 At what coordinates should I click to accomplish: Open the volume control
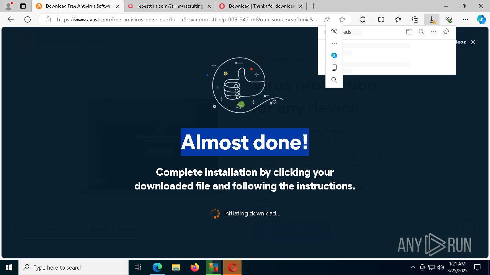pos(440,267)
